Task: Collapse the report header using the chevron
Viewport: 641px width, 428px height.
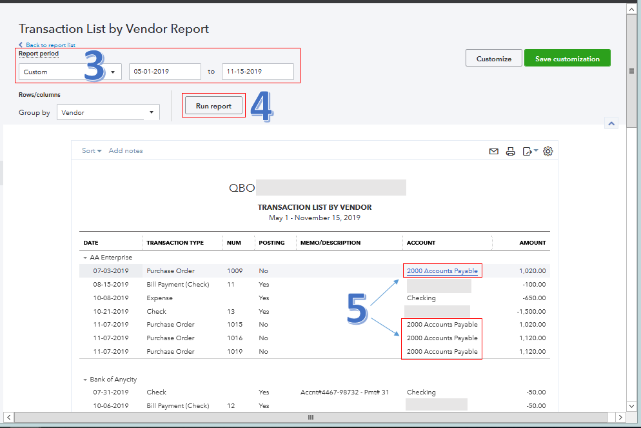Action: pos(611,123)
